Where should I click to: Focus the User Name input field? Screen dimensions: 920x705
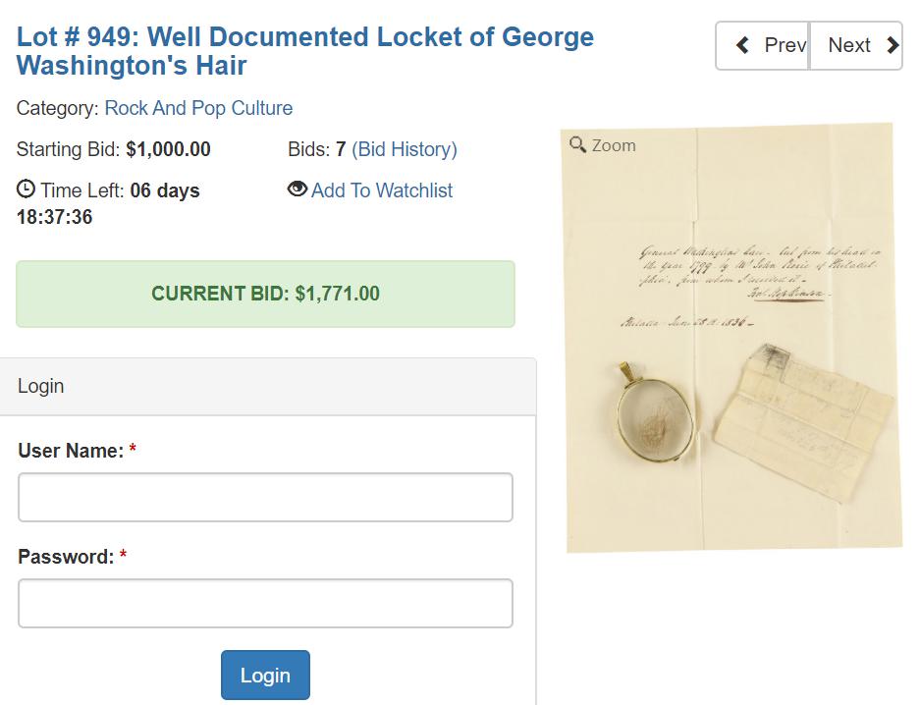coord(265,498)
